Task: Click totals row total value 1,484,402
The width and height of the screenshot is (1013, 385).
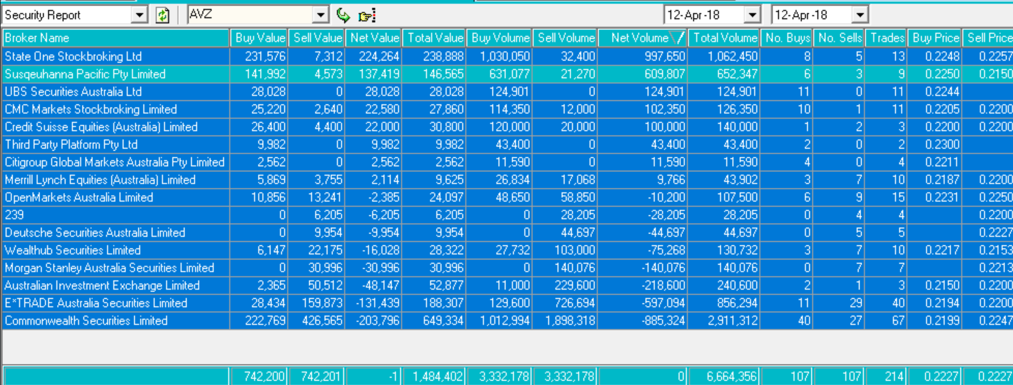Action: point(438,376)
